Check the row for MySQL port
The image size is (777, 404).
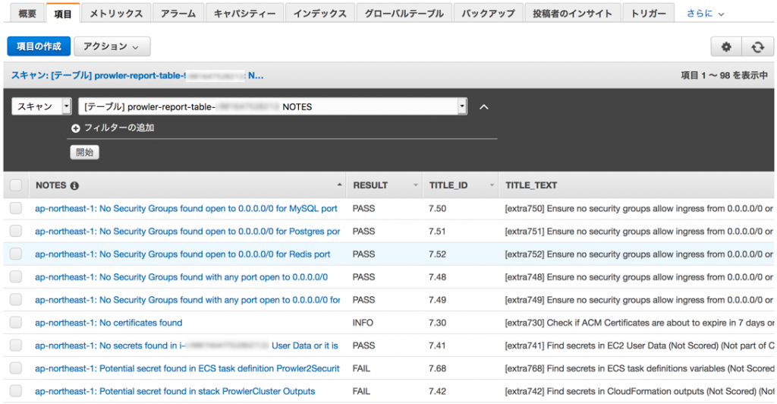tap(16, 208)
